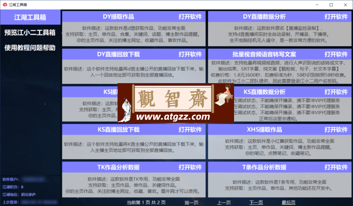
Task: Open the 江湖工具箱 sidebar tab
Action: pos(30,17)
